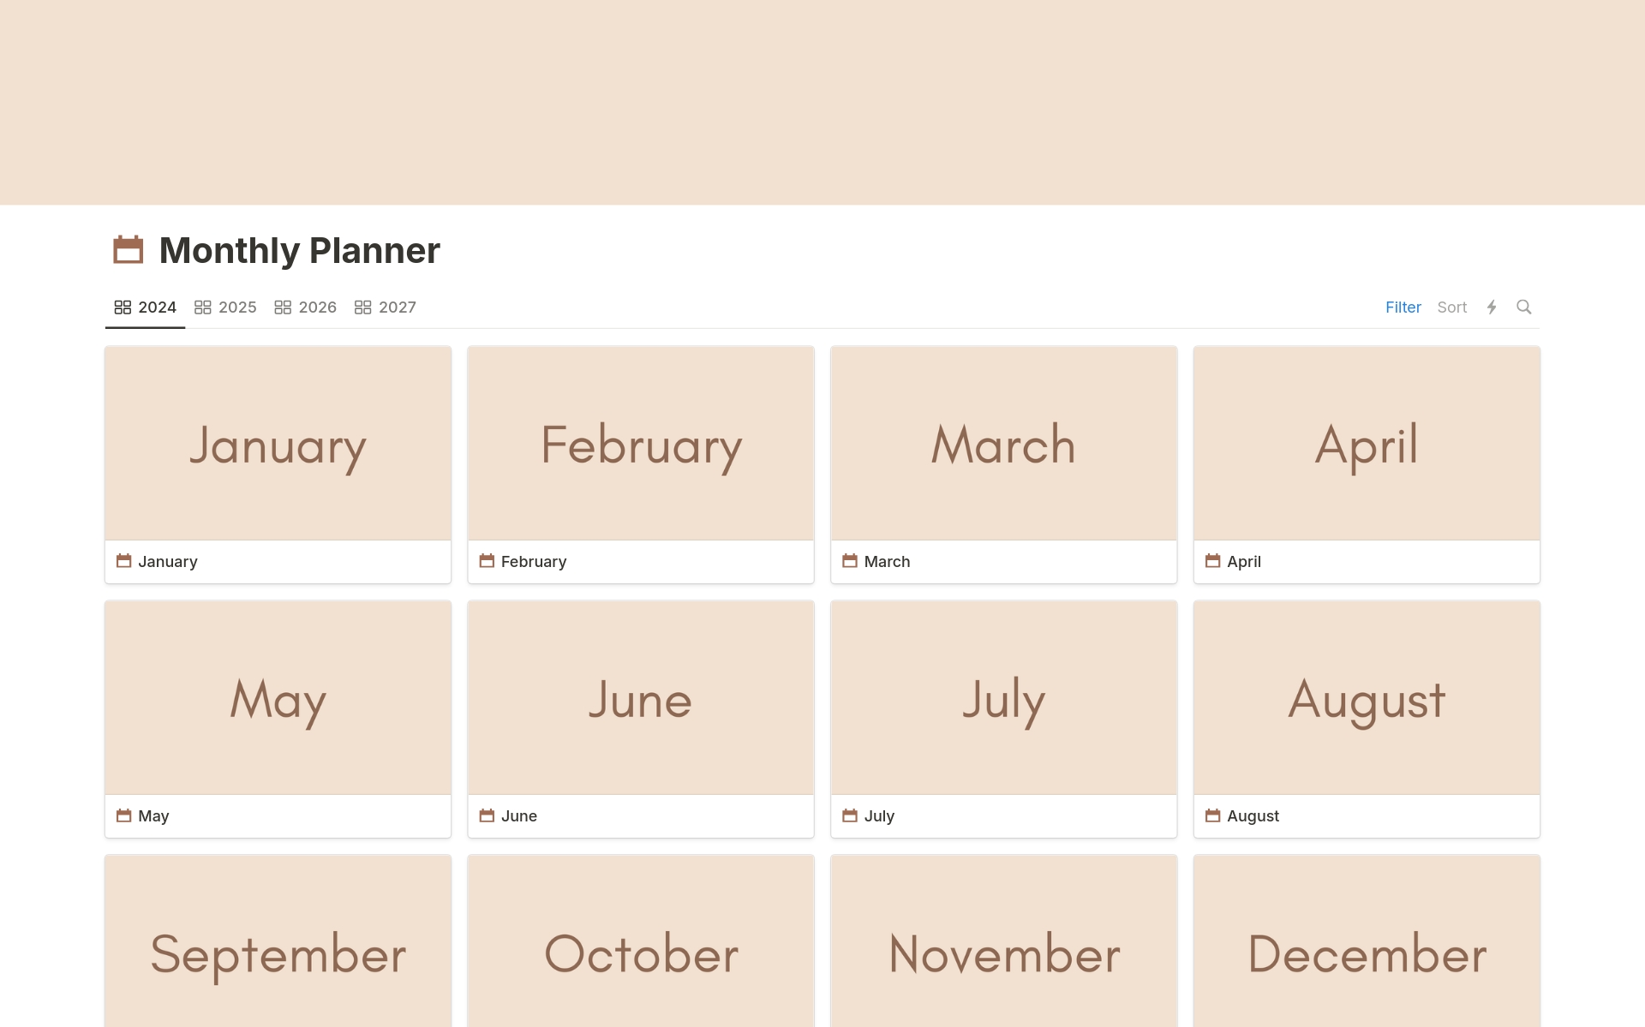Open search using the magnifying glass icon
The image size is (1645, 1027).
point(1525,307)
